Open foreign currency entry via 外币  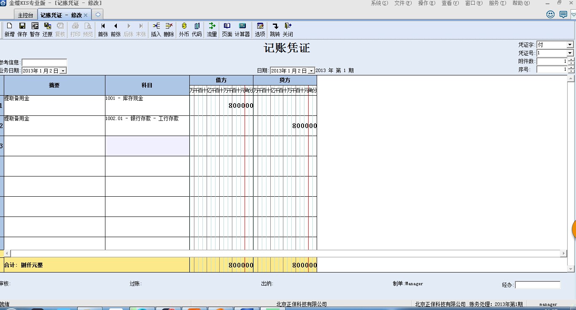point(183,29)
